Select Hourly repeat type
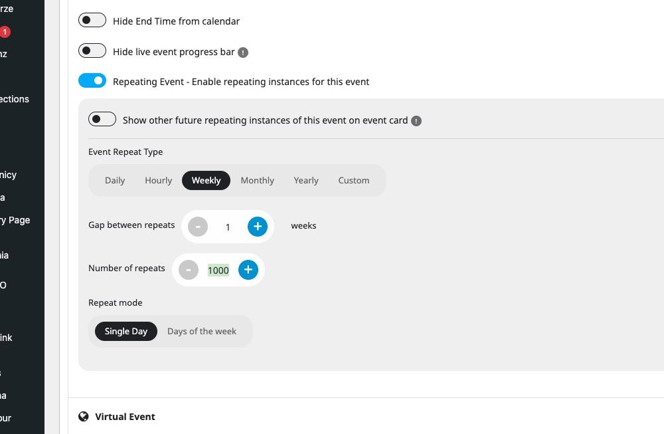664x434 pixels. point(159,181)
